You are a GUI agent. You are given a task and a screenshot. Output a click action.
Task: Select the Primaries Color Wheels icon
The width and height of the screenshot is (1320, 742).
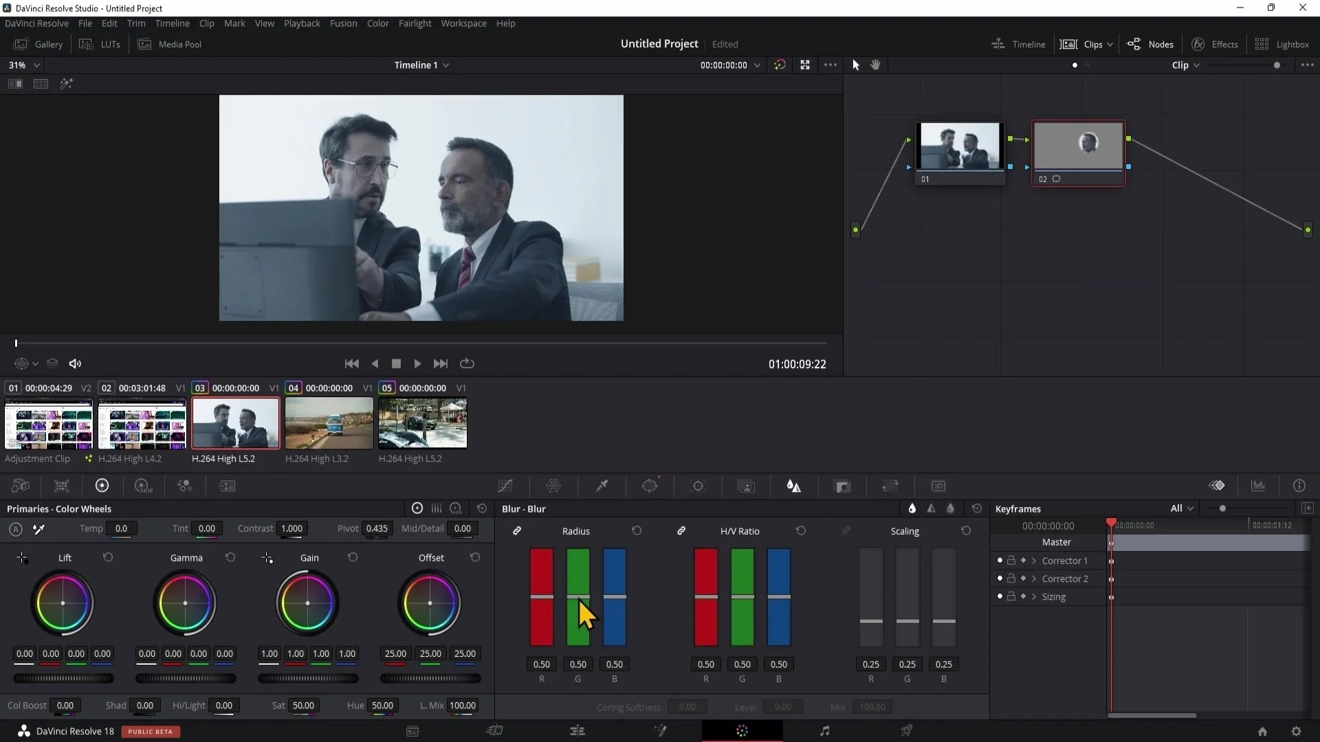[x=102, y=486]
